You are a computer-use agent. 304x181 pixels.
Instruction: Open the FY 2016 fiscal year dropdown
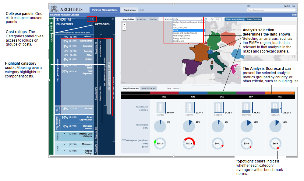[217, 19]
